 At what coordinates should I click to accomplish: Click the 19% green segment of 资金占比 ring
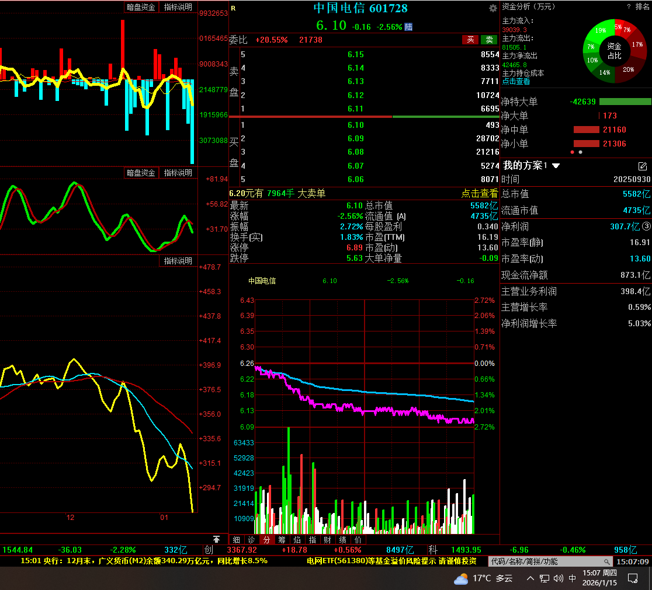coord(600,30)
